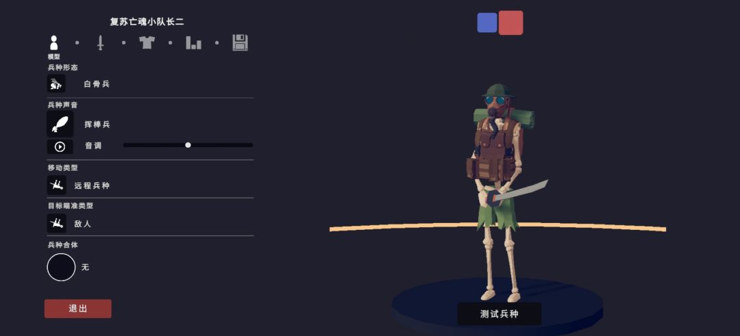
Task: Click the skeleton unit form icon
Action: tap(56, 84)
